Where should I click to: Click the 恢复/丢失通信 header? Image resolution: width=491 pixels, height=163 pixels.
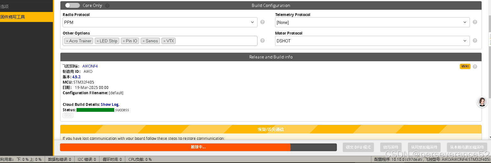(271, 129)
